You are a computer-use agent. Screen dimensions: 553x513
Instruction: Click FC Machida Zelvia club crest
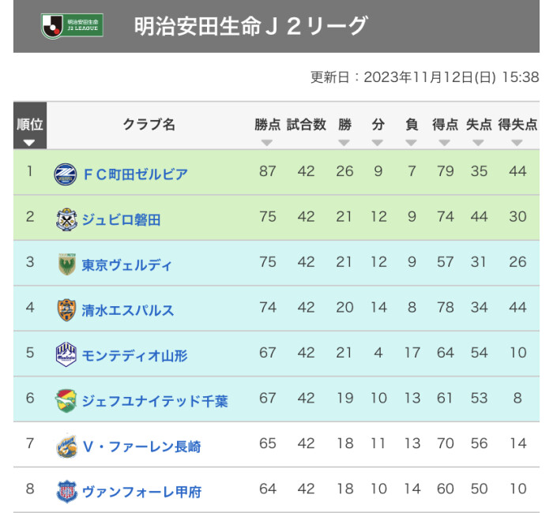point(66,174)
